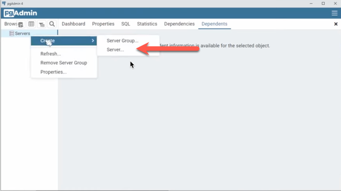Close the pgAdmin 4 window
Viewport: 341px width, 191px height.
click(x=335, y=3)
